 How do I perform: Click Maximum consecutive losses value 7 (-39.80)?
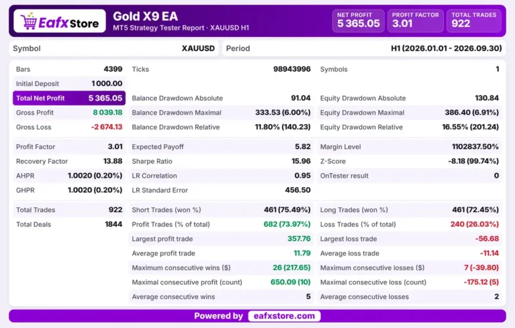tap(481, 268)
